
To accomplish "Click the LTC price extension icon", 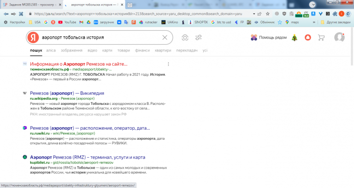I will 306,14.
